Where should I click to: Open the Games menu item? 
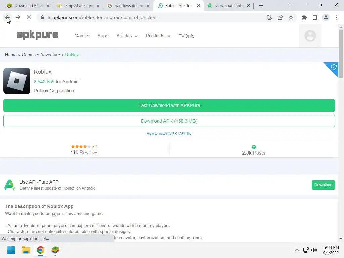tap(82, 36)
